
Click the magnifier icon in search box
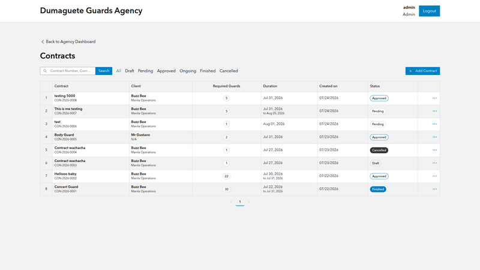point(45,71)
